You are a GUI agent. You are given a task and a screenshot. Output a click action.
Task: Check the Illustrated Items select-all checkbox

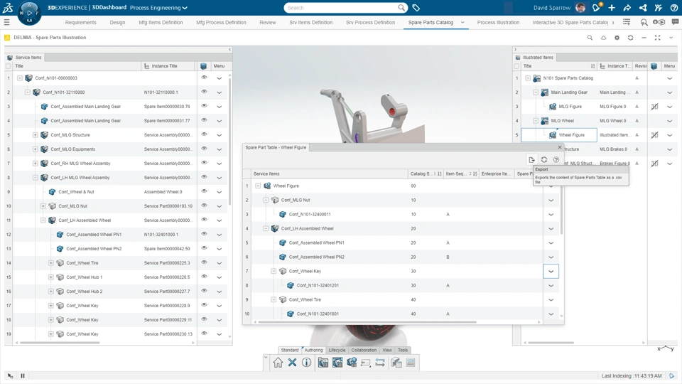coord(516,66)
